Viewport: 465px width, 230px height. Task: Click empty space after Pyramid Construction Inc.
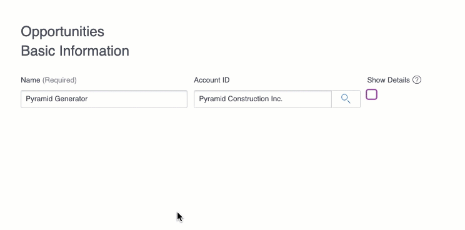[x=306, y=99]
